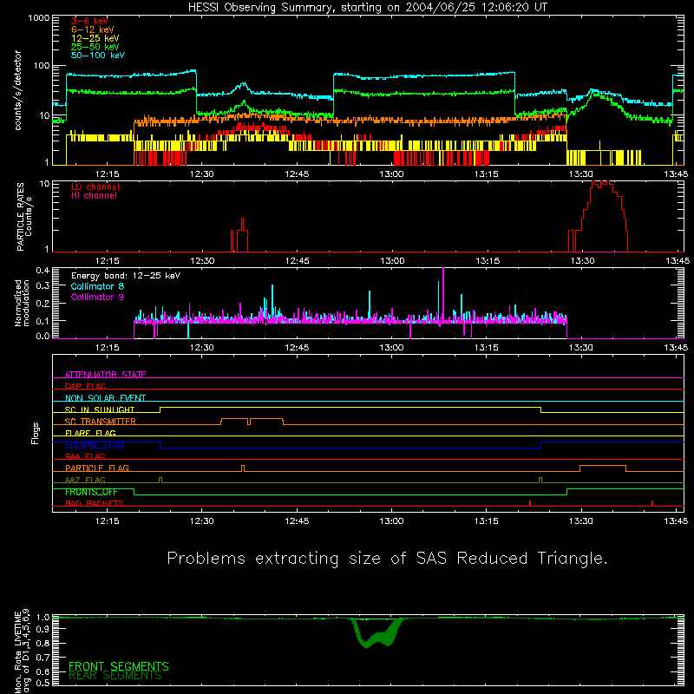
Task: Click the counts/s/detector axis label
Action: tap(18, 90)
